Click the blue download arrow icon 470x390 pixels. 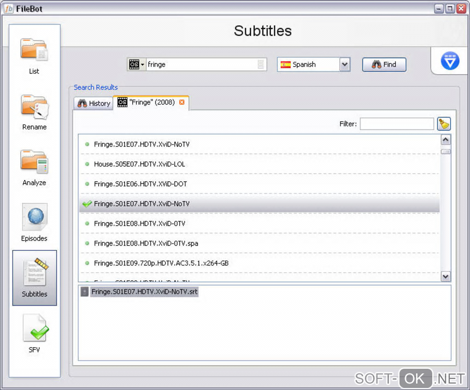point(450,61)
